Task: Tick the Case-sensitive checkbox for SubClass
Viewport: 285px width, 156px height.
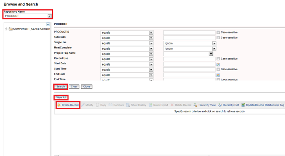Action: [218, 37]
